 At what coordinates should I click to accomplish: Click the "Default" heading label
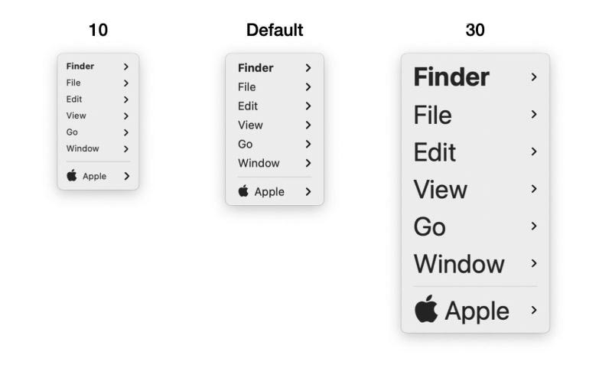[275, 30]
